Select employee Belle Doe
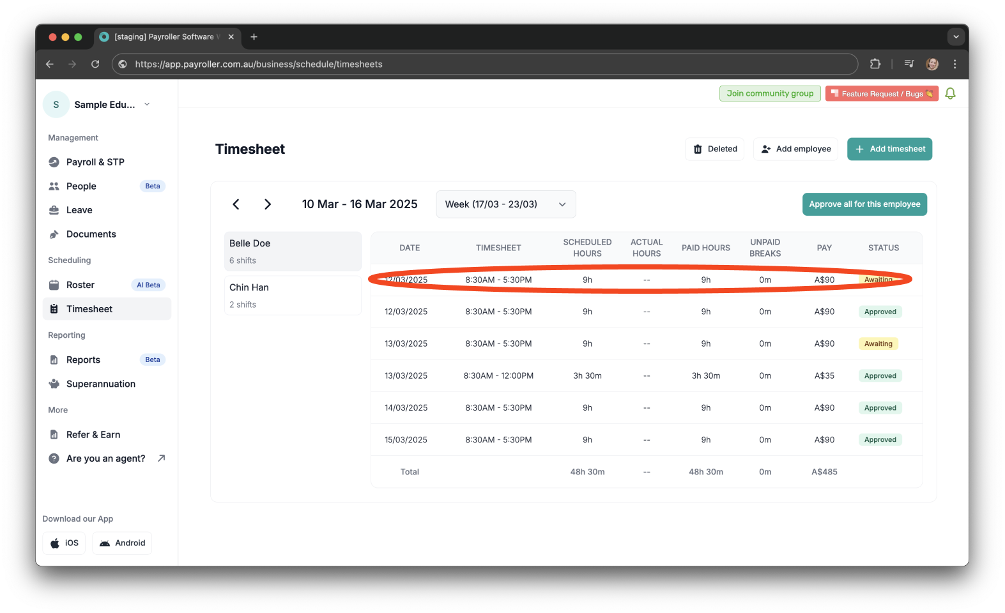The image size is (1005, 613). 293,252
